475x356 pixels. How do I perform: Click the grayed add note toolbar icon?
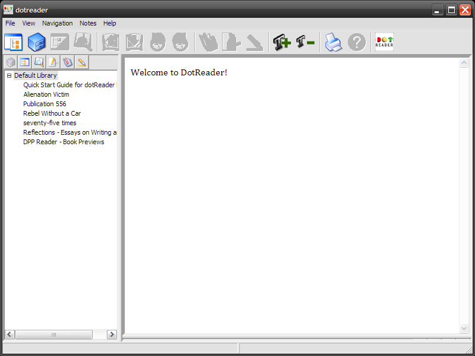232,42
